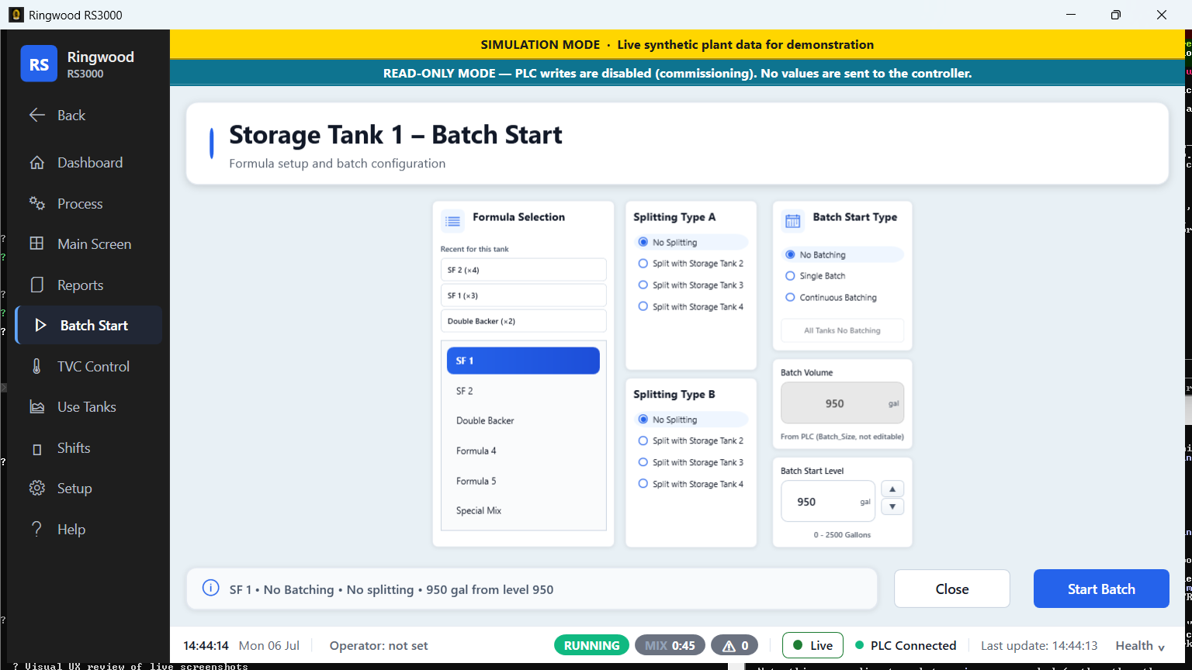Click the Batch Start play icon
1192x670 pixels.
40,326
